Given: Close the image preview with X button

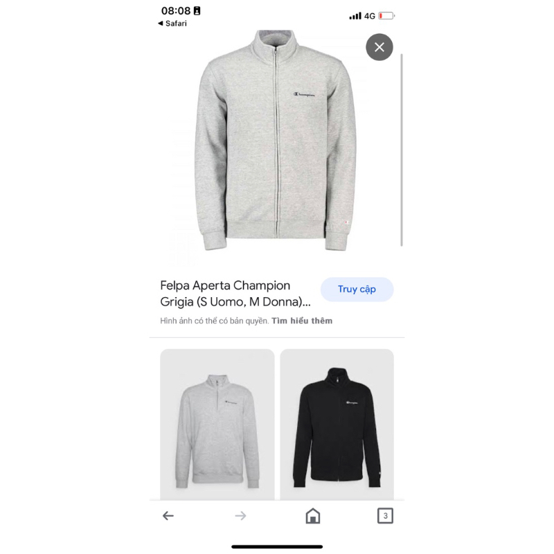Looking at the screenshot, I should click(379, 47).
